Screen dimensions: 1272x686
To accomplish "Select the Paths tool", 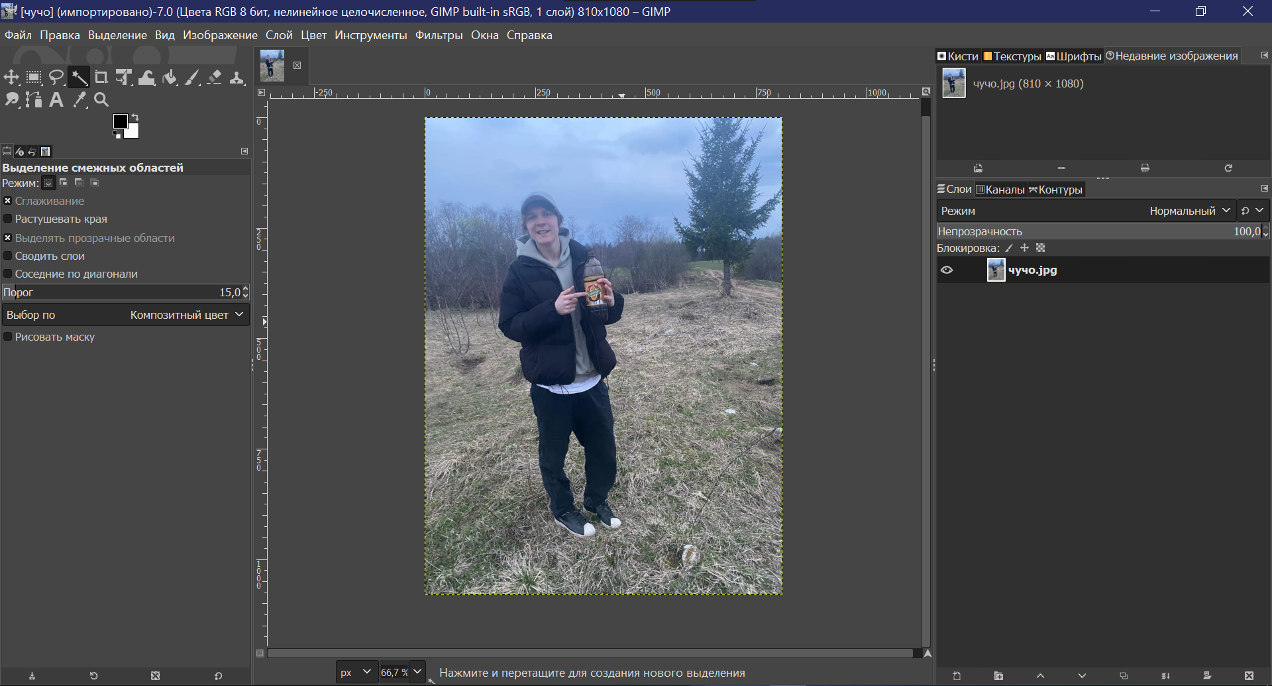I will coord(34,99).
